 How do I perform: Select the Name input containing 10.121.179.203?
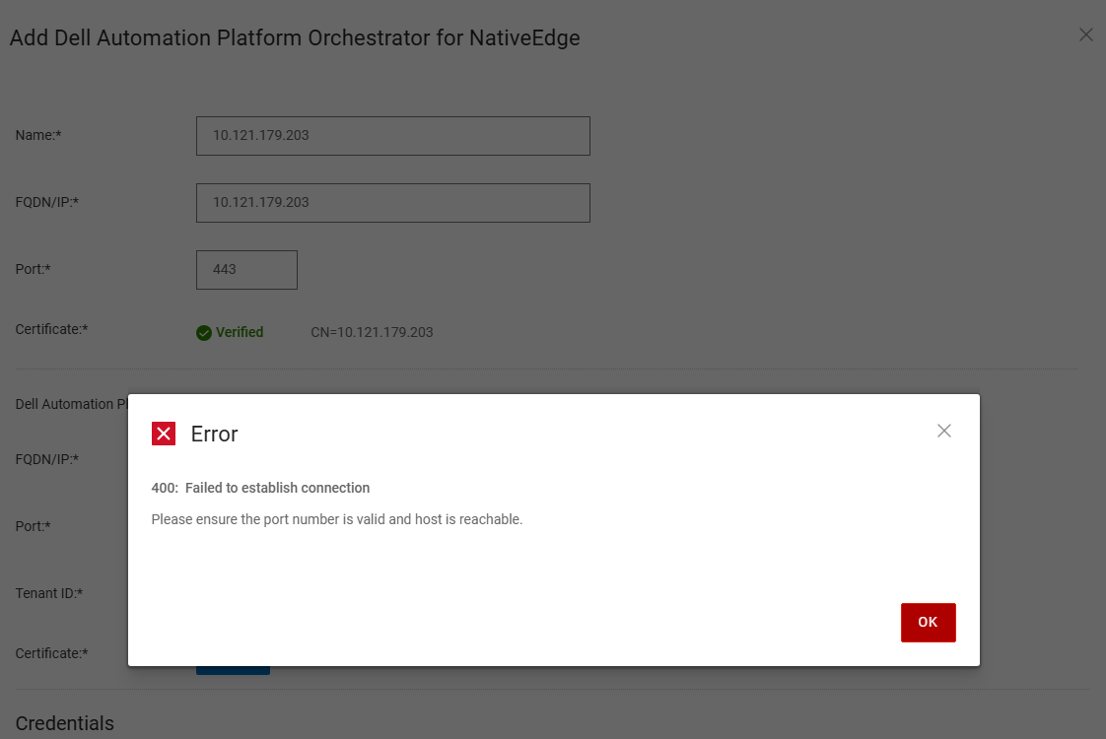(392, 135)
